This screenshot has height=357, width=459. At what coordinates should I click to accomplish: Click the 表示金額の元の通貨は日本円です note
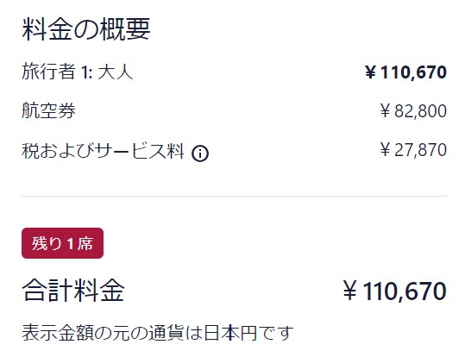click(158, 333)
